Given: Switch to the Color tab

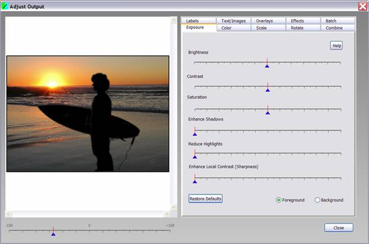Looking at the screenshot, I should [233, 28].
